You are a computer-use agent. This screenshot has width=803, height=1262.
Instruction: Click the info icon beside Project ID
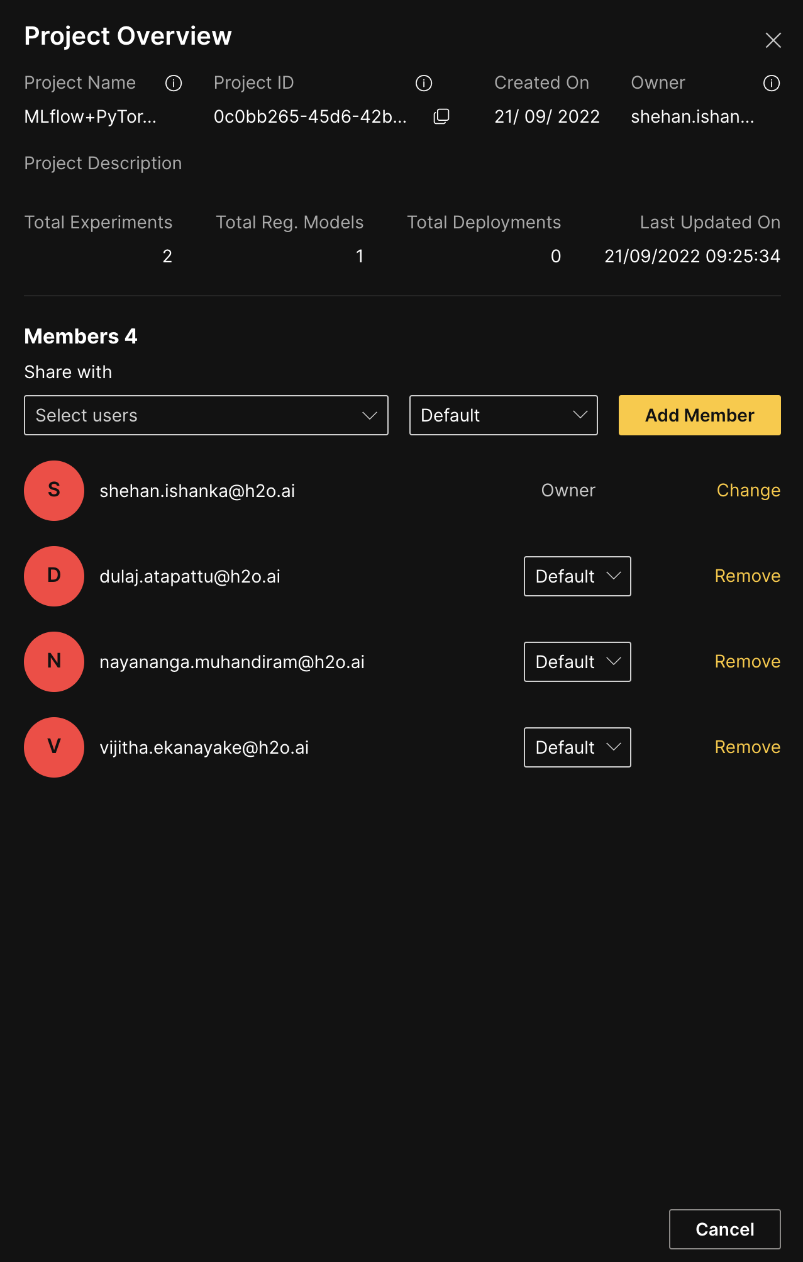coord(424,83)
